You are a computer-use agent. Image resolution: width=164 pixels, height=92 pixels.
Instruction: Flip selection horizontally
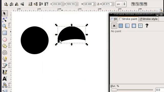pyautogui.click(x=17, y=4)
